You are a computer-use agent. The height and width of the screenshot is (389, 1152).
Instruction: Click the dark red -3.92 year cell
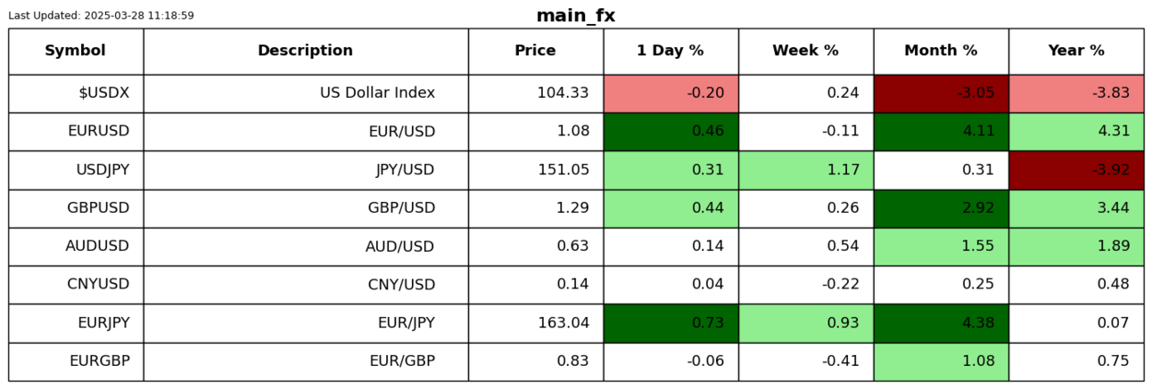point(1076,170)
